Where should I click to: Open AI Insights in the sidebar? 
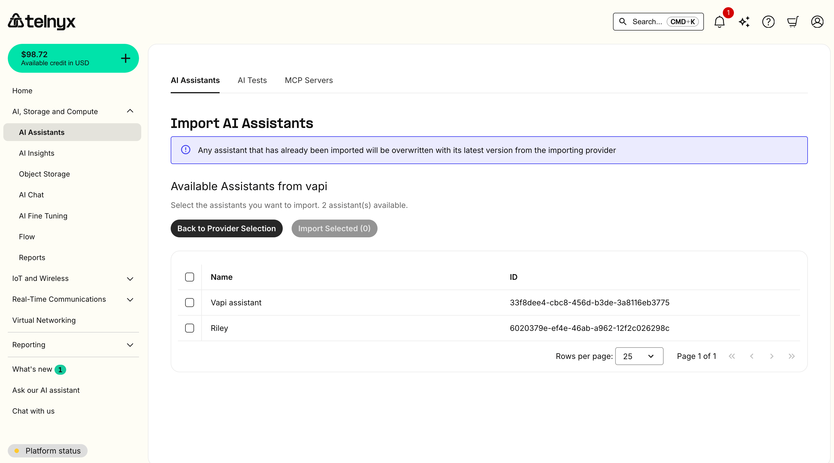coord(37,153)
